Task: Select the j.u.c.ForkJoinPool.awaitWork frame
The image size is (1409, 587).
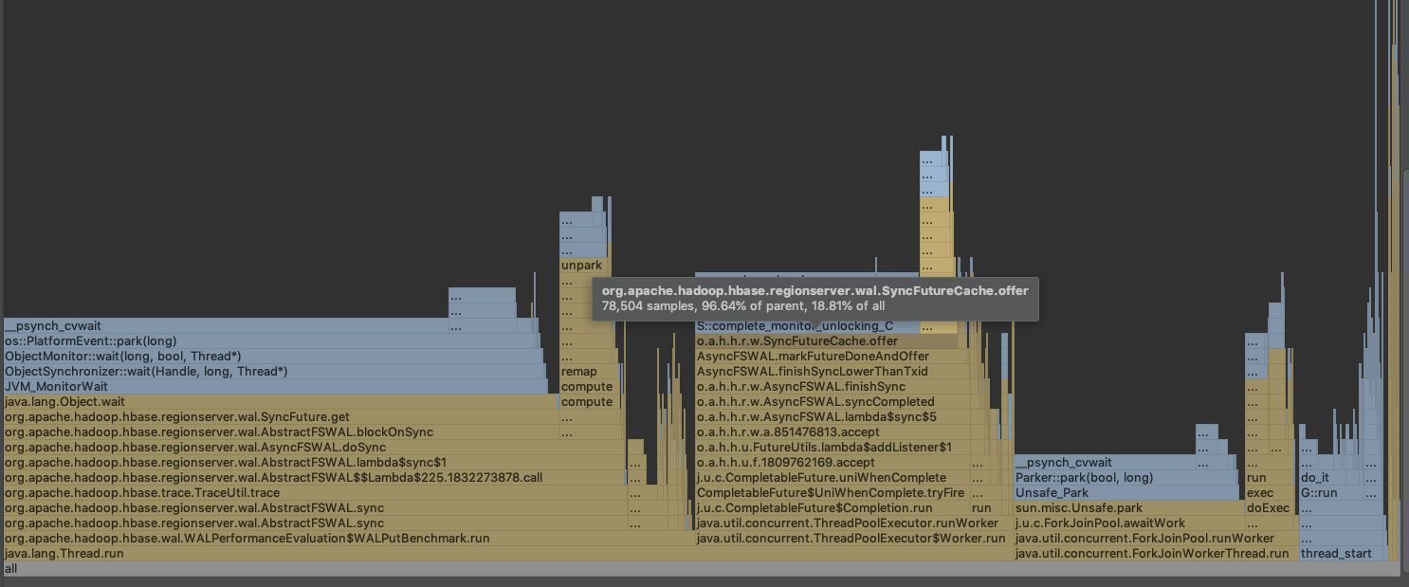Action: [1128, 523]
